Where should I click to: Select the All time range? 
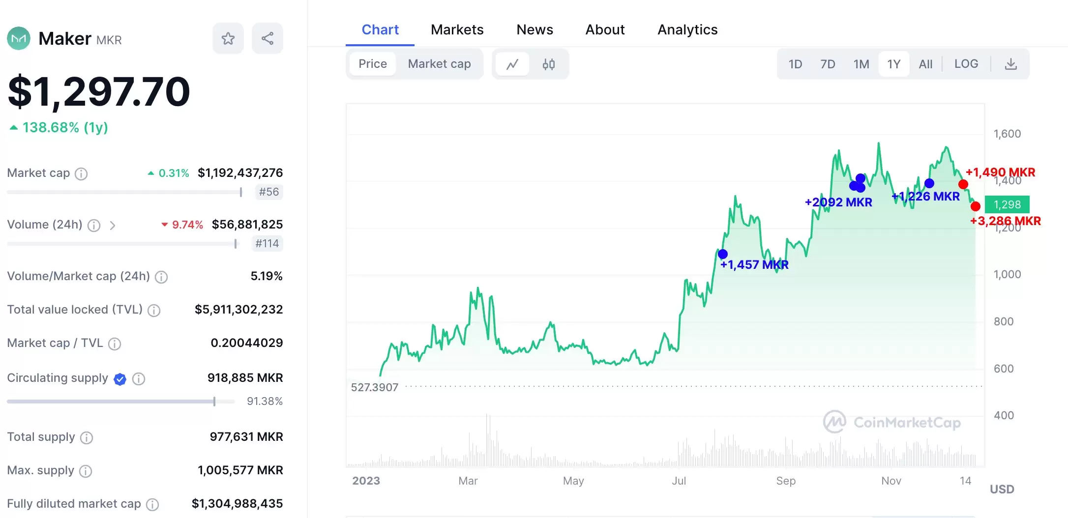[925, 64]
